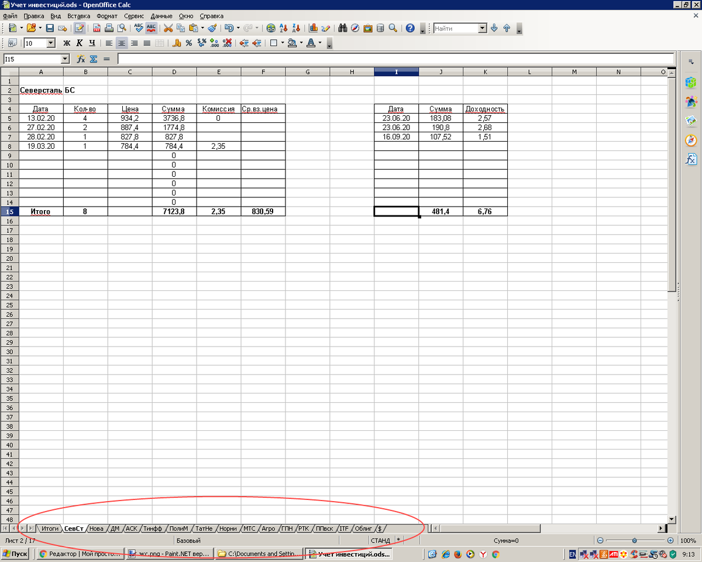
Task: Open Page Preview
Action: tap(122, 28)
